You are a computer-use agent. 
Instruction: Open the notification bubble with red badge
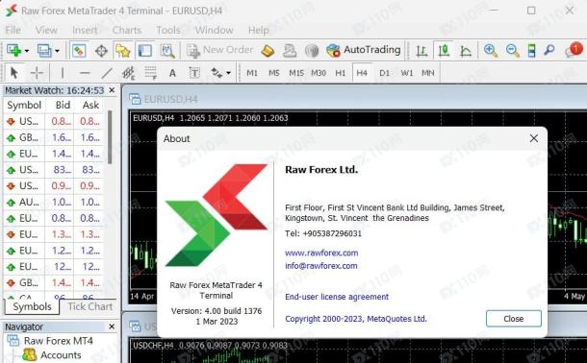(574, 50)
